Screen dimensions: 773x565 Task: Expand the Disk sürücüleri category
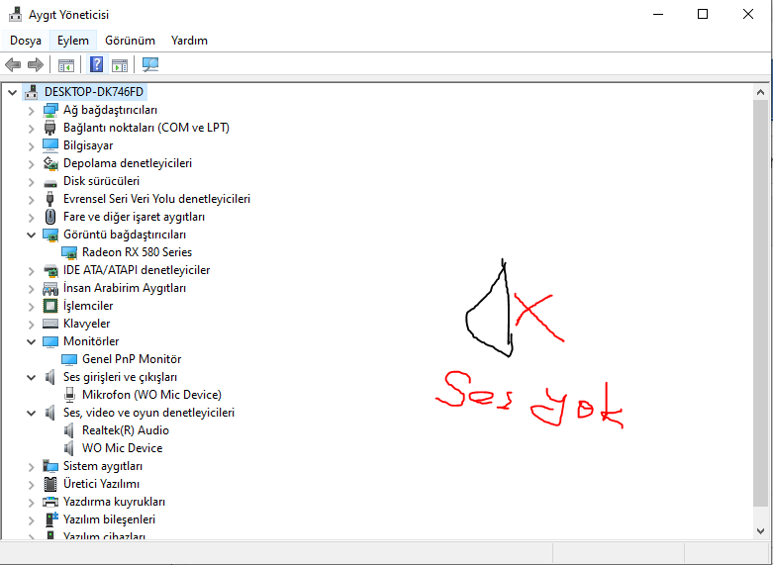click(x=31, y=182)
